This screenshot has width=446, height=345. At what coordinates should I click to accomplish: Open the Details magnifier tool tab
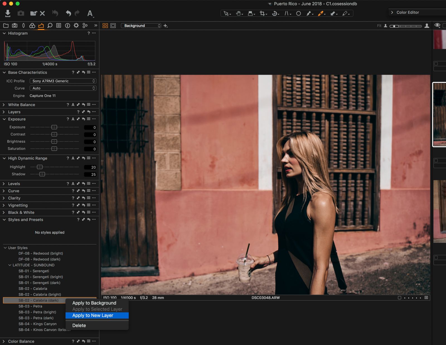(x=50, y=25)
